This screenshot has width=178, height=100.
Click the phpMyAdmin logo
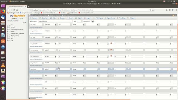click(x=17, y=16)
